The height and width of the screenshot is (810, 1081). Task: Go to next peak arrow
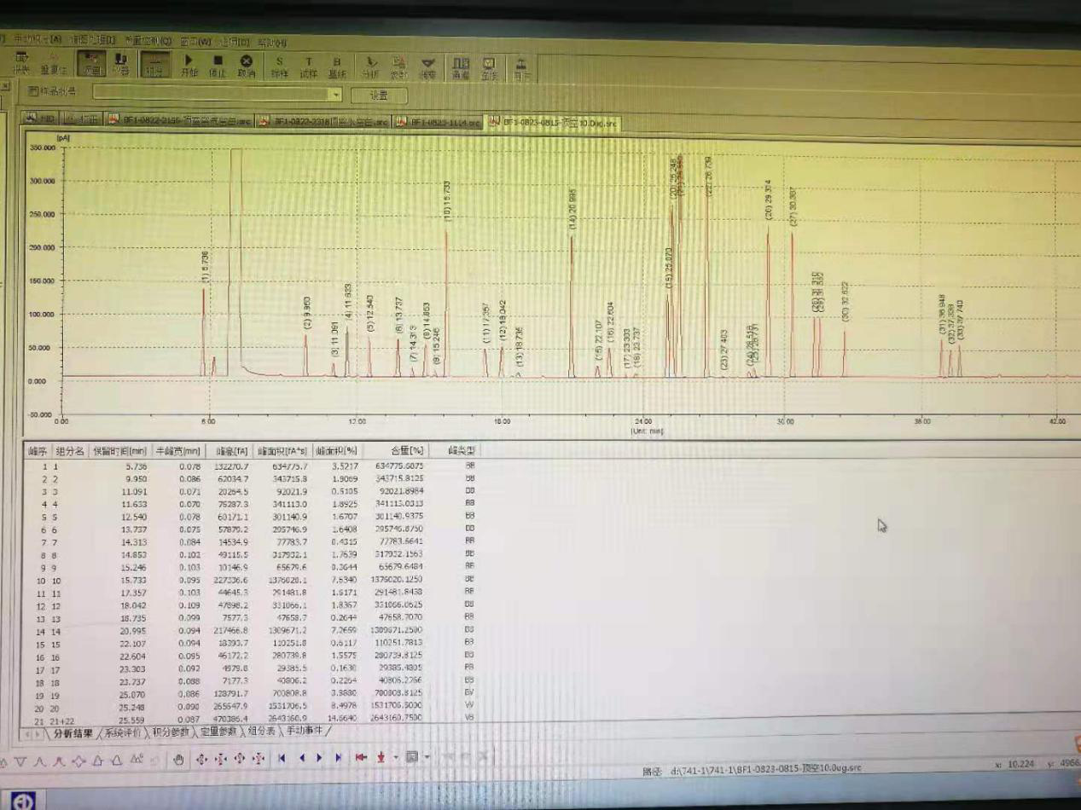tap(320, 758)
